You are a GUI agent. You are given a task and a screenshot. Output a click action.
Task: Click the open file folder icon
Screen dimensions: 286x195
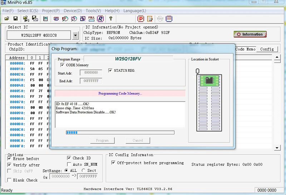point(7,19)
